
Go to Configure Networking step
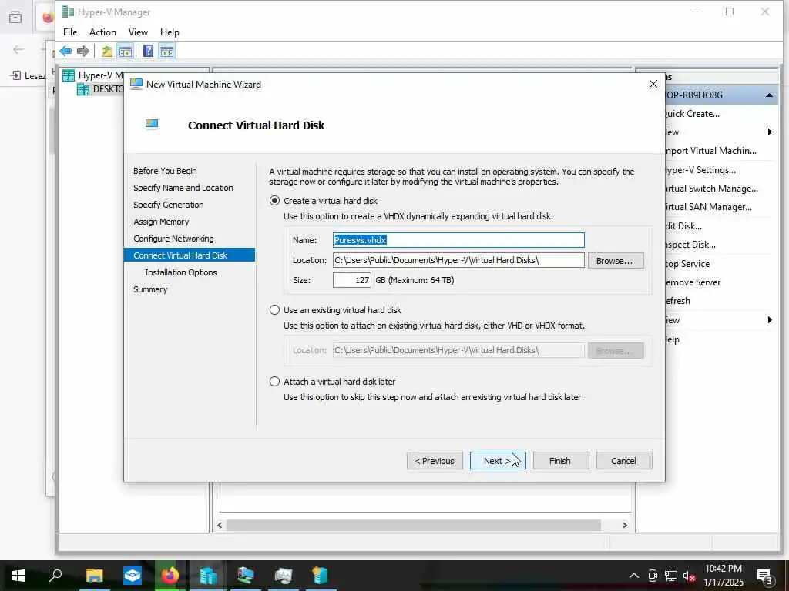click(173, 239)
